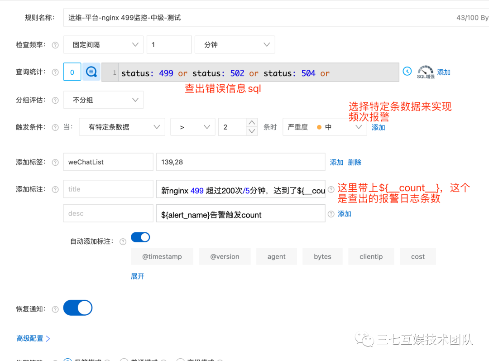
Task: Open the 不分组 group evaluation dropdown
Action: tap(103, 100)
